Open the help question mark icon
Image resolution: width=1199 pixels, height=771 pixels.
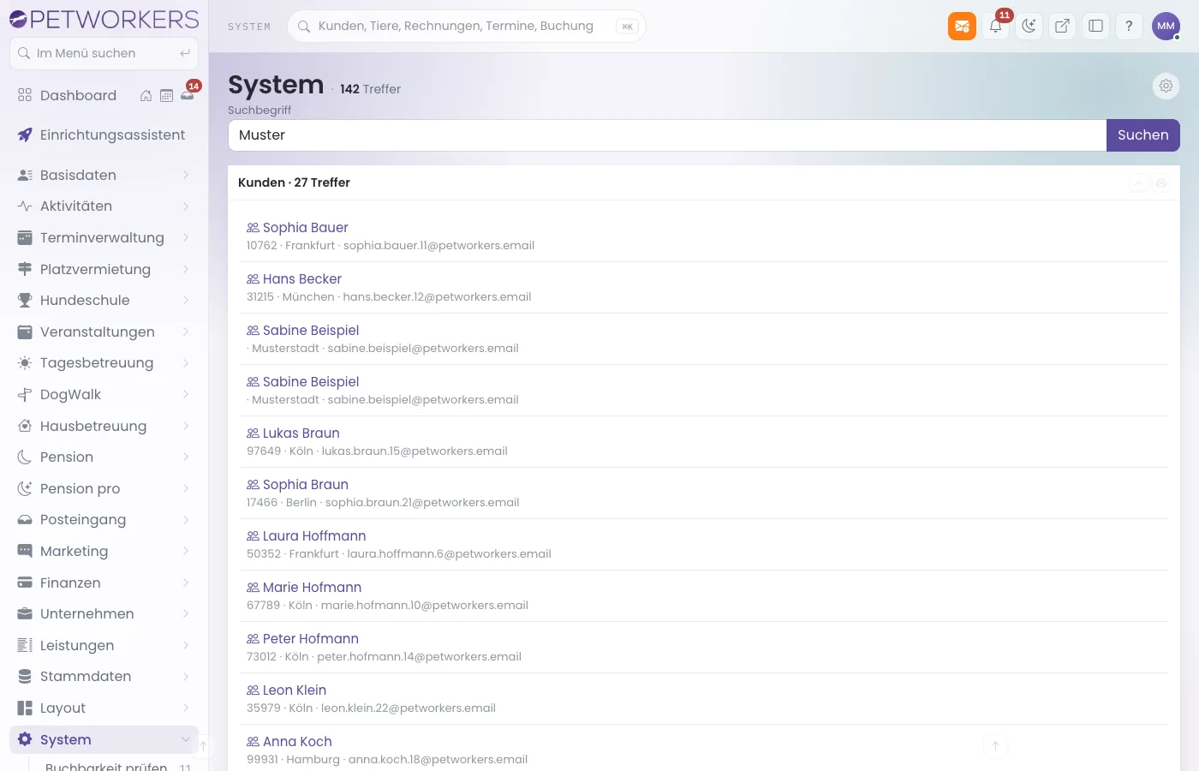point(1129,26)
